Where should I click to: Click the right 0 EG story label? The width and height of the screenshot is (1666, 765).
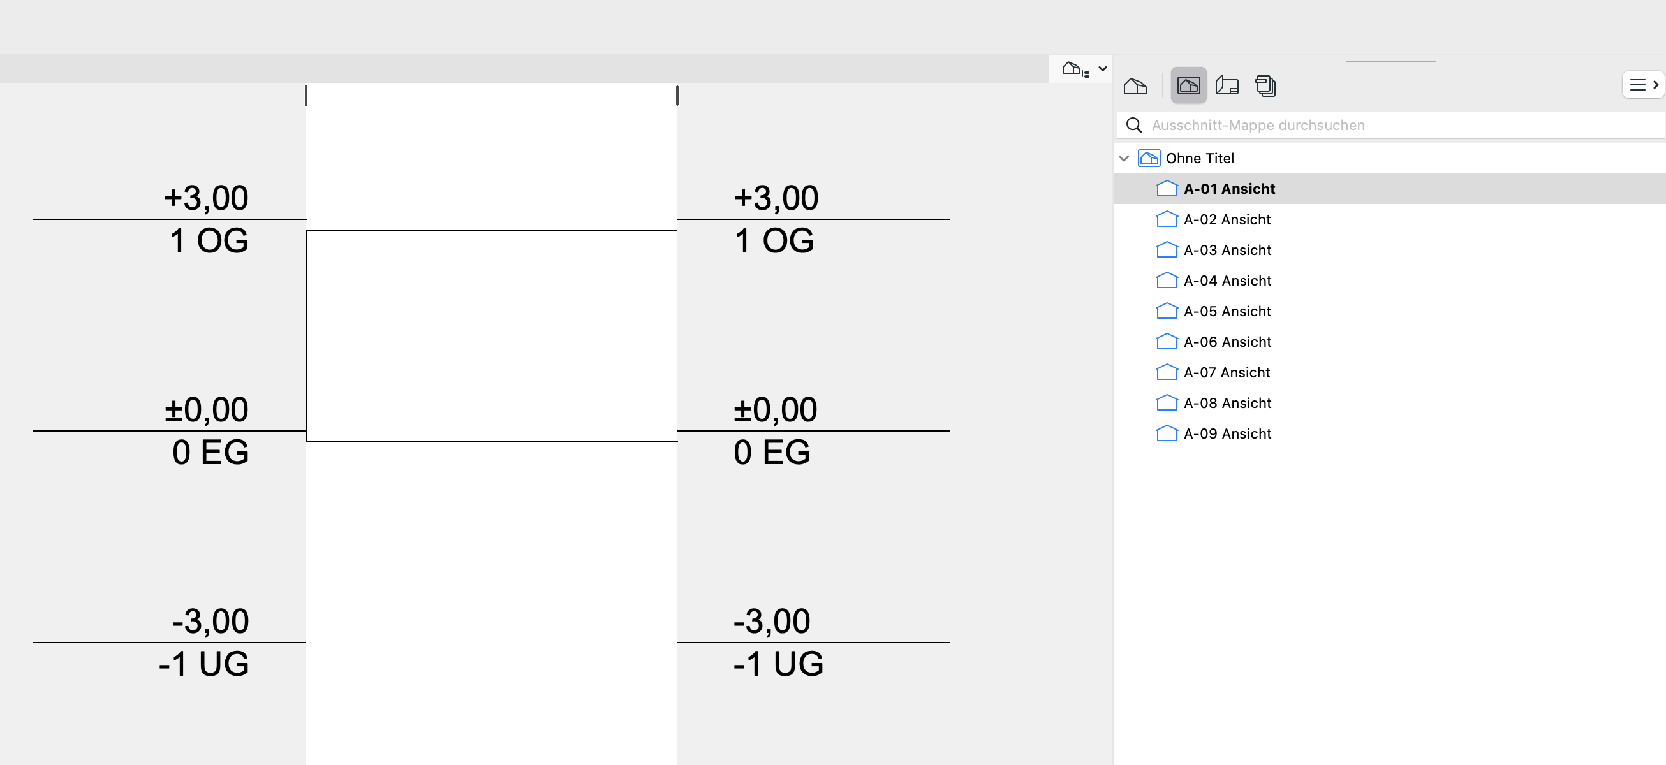pyautogui.click(x=772, y=452)
